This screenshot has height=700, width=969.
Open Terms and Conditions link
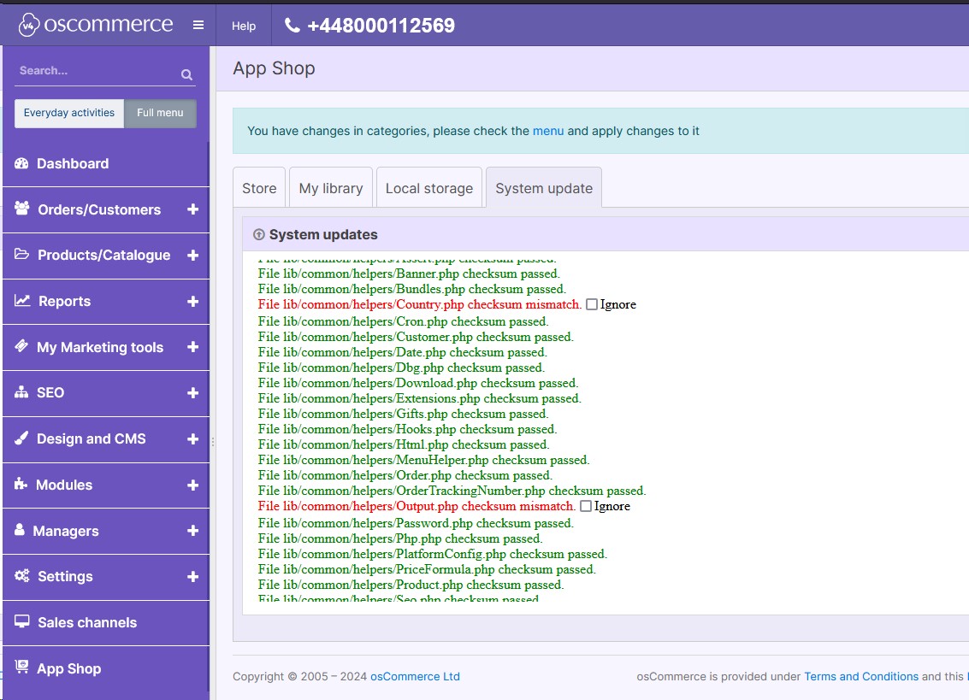click(861, 677)
